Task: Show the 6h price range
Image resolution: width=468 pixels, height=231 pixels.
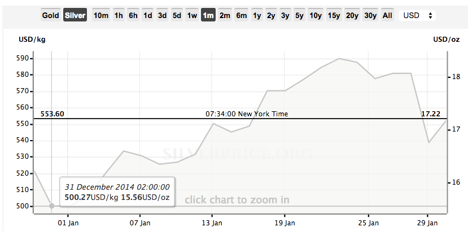Action: [x=133, y=15]
